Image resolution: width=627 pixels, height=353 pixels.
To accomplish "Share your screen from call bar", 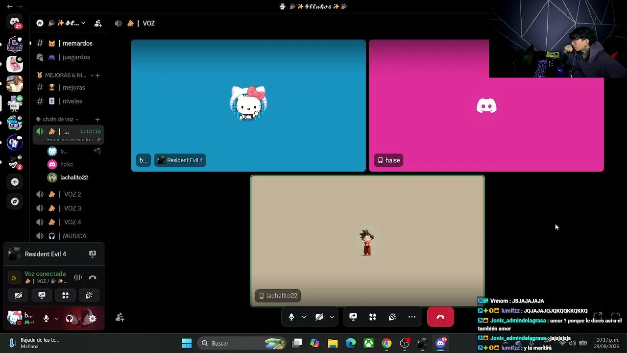I will coord(353,317).
